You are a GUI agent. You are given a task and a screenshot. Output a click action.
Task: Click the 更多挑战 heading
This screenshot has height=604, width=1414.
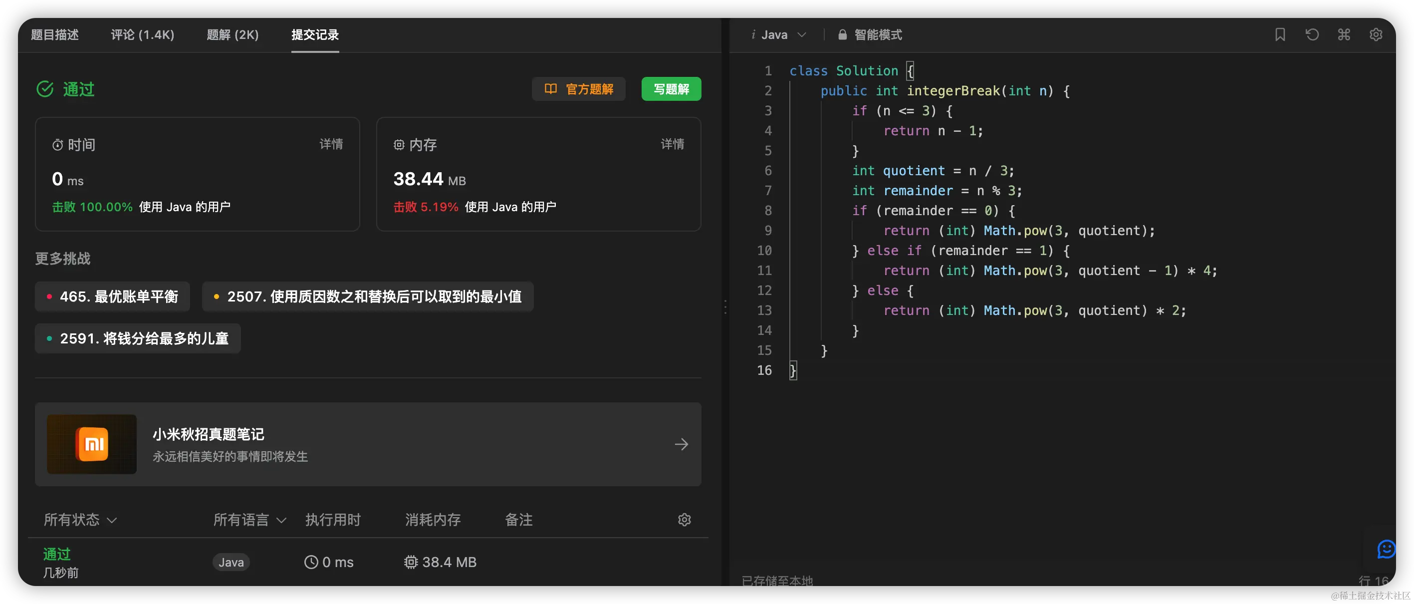[x=62, y=259]
